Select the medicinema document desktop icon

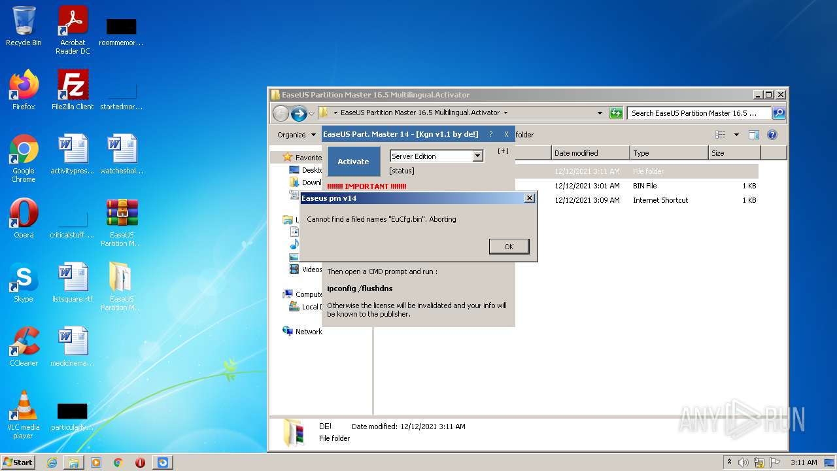point(73,346)
